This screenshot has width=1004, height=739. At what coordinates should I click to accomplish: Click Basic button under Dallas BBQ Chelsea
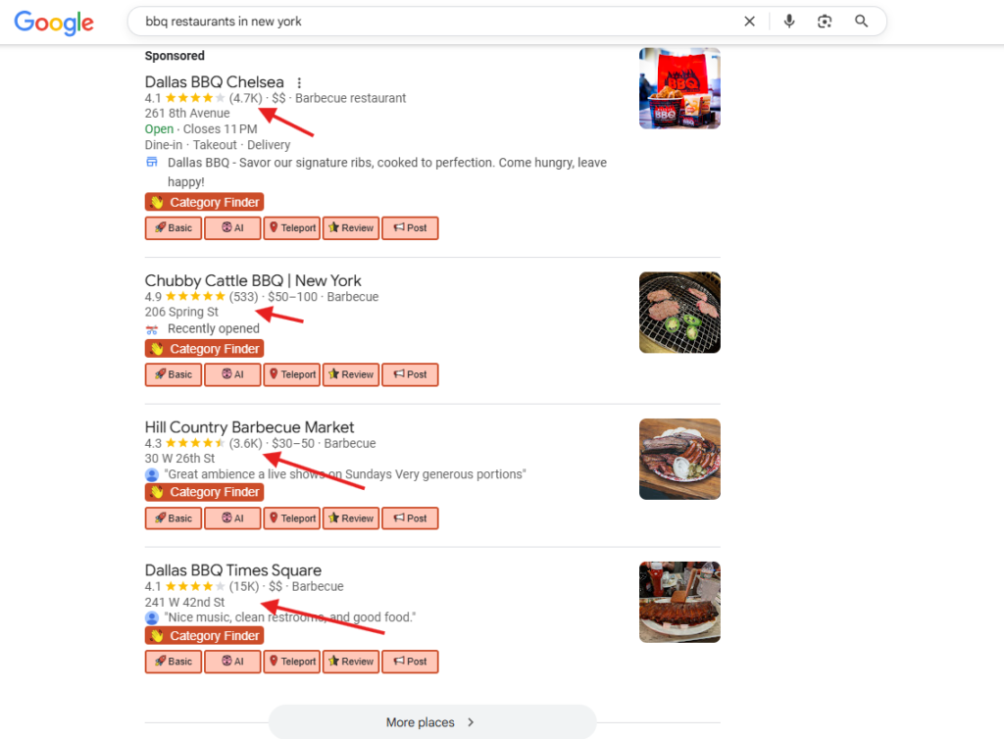coord(173,227)
